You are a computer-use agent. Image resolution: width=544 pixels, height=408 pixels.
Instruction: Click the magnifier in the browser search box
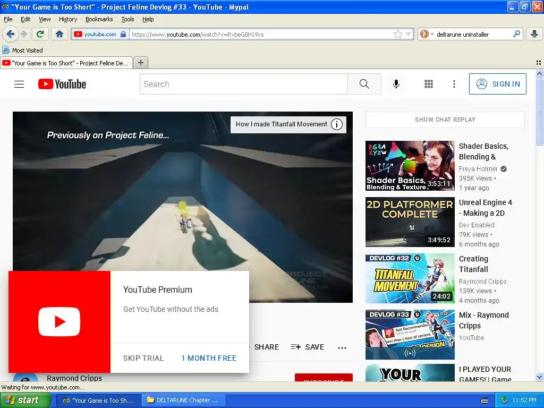(516, 34)
